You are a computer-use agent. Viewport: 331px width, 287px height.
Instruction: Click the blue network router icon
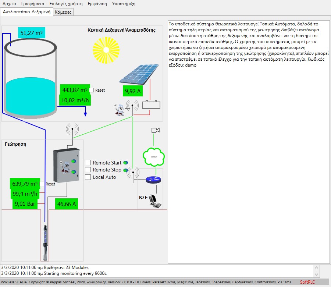pyautogui.click(x=153, y=180)
